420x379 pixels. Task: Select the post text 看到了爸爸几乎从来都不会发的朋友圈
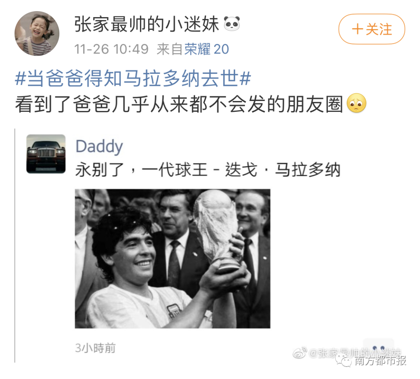(x=179, y=104)
